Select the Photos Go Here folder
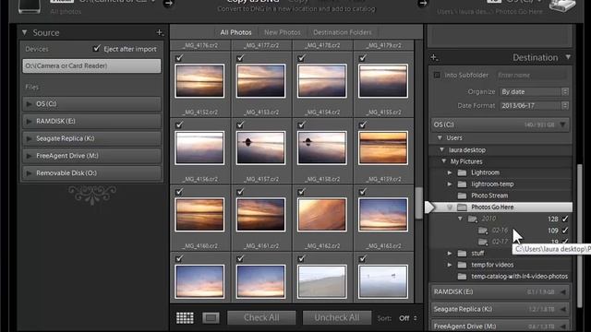The width and height of the screenshot is (591, 332). coord(501,207)
